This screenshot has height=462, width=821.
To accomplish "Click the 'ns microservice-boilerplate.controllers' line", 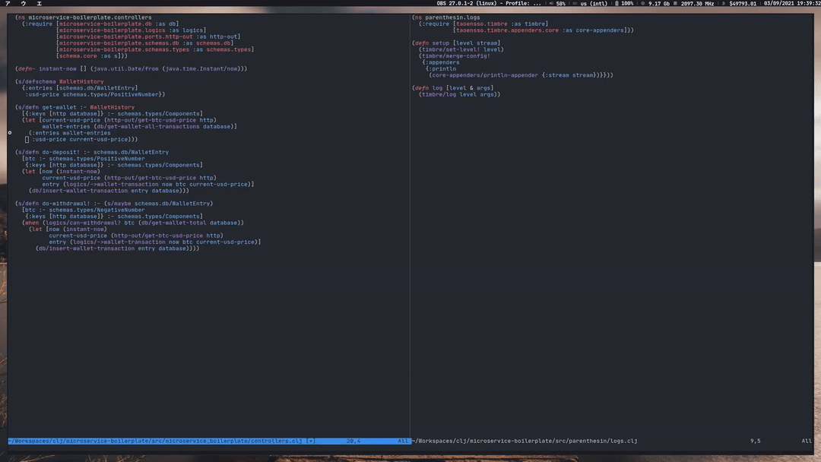I will point(84,17).
